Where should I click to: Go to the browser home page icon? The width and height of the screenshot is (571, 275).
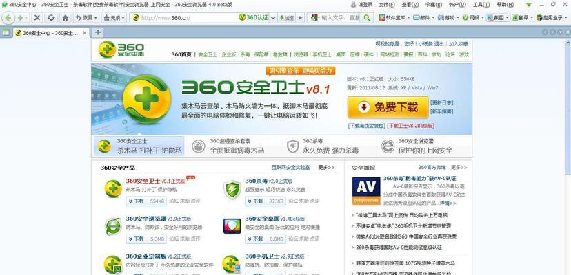tap(66, 17)
